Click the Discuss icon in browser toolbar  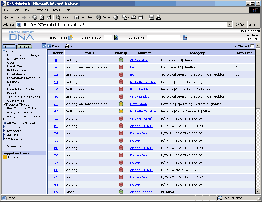pyautogui.click(x=151, y=17)
